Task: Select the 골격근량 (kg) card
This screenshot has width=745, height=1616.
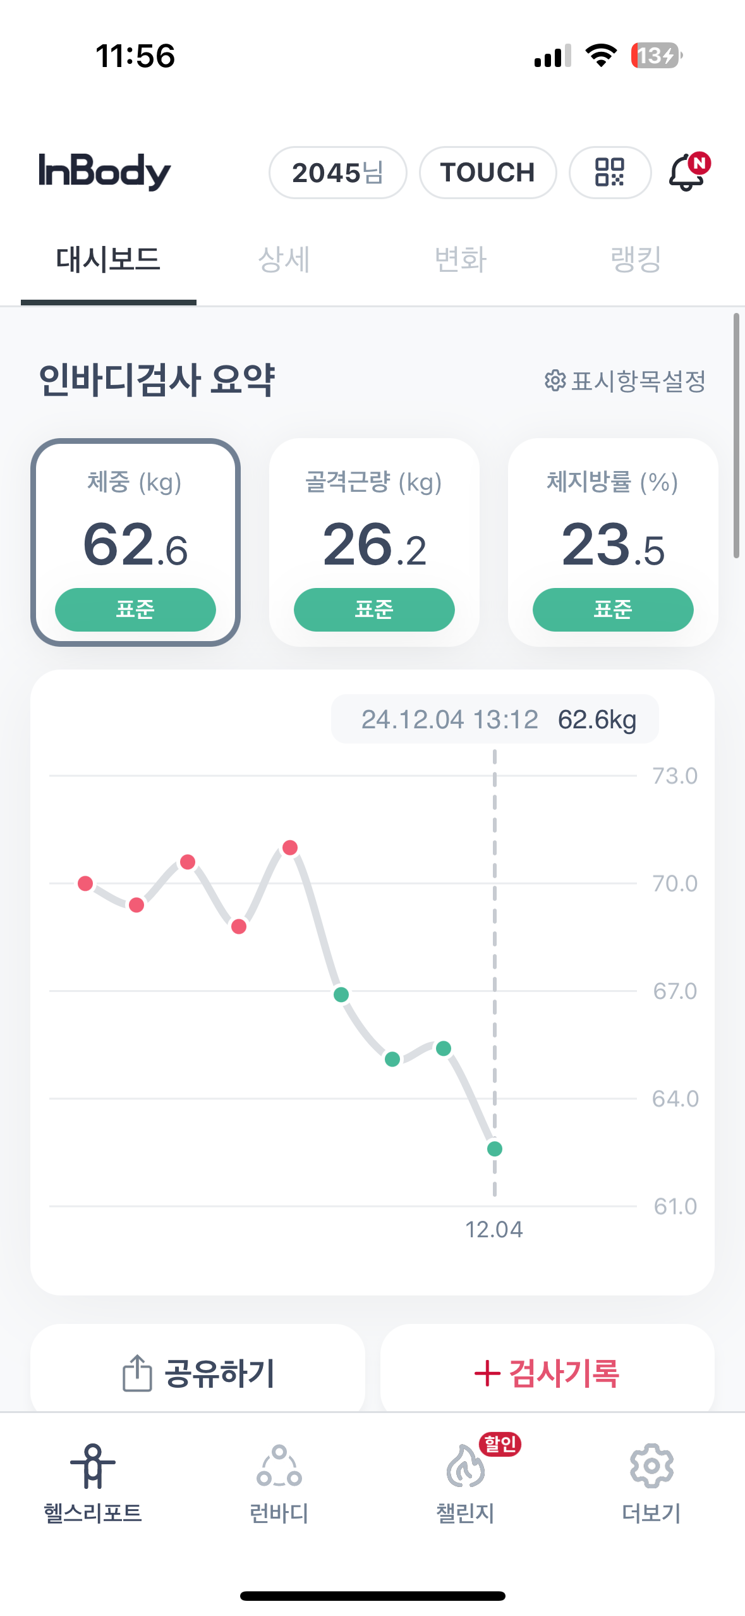Action: [374, 542]
